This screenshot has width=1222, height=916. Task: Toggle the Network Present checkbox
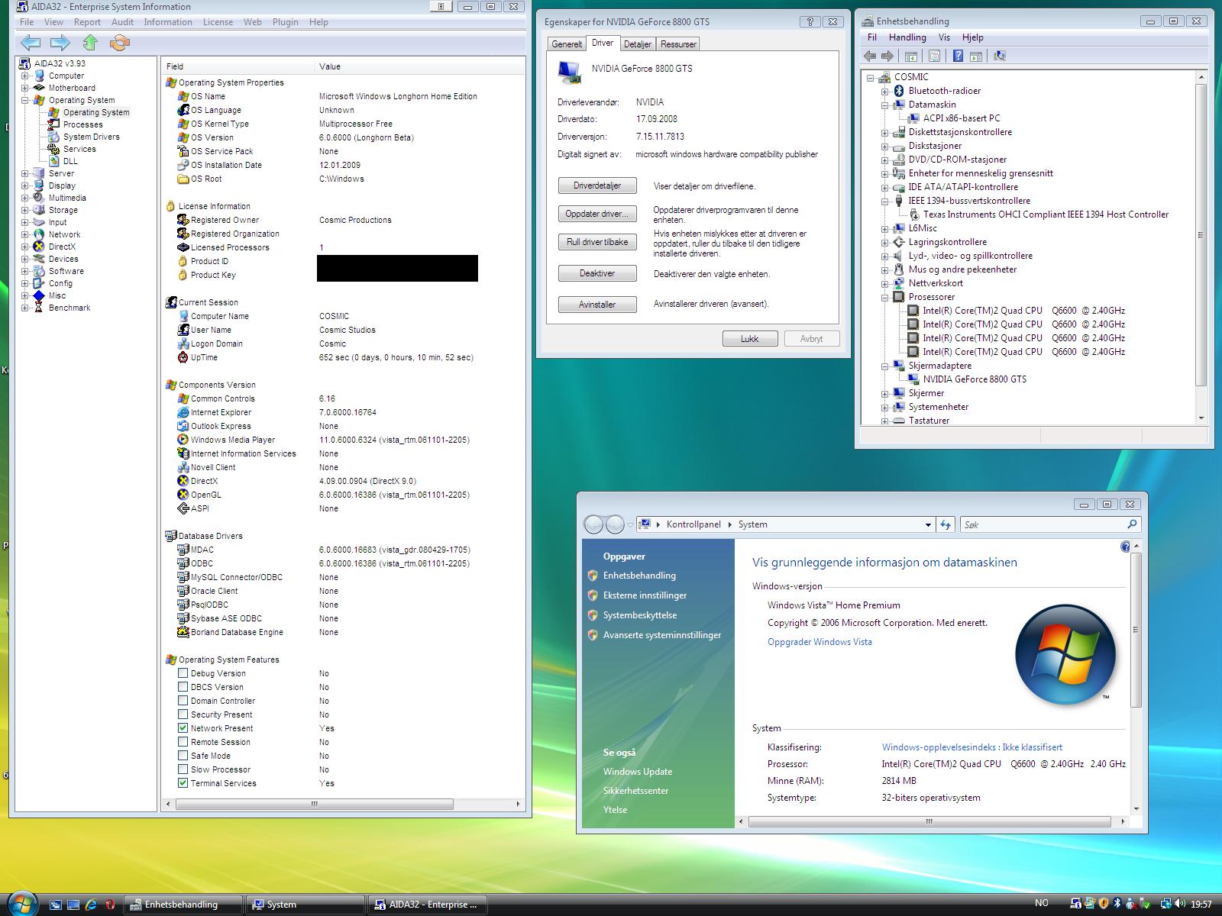pyautogui.click(x=183, y=728)
